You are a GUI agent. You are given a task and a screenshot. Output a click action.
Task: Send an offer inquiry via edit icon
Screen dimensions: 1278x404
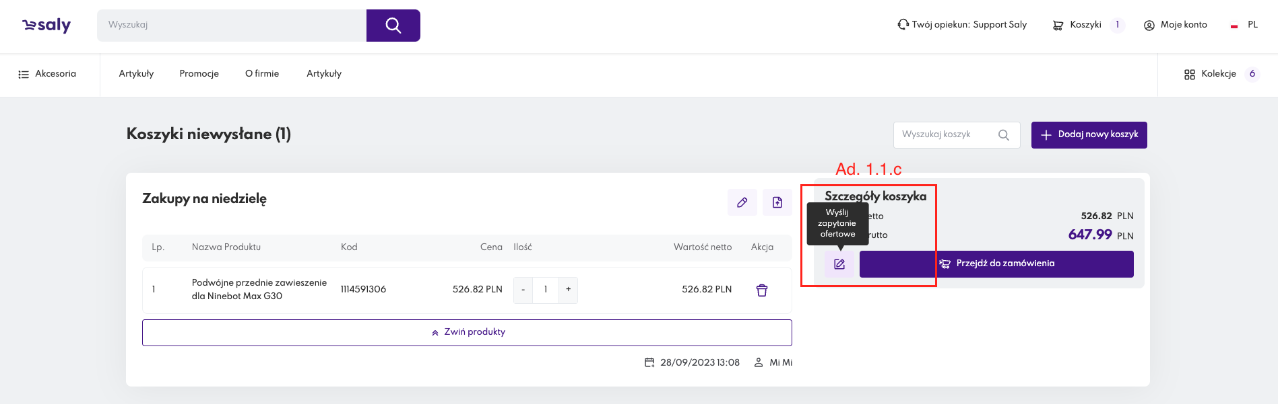coord(839,264)
